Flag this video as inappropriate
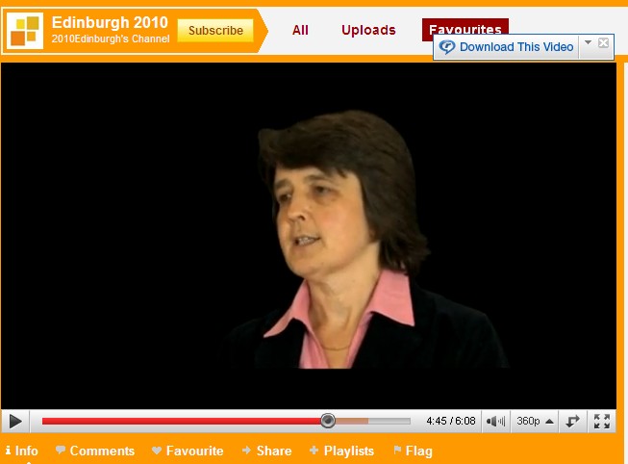Image resolution: width=628 pixels, height=464 pixels. click(413, 451)
